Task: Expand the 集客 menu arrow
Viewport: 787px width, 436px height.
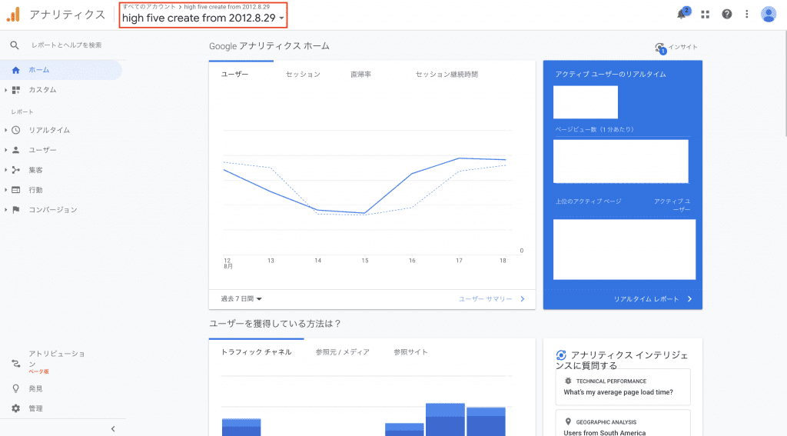Action: coord(5,170)
